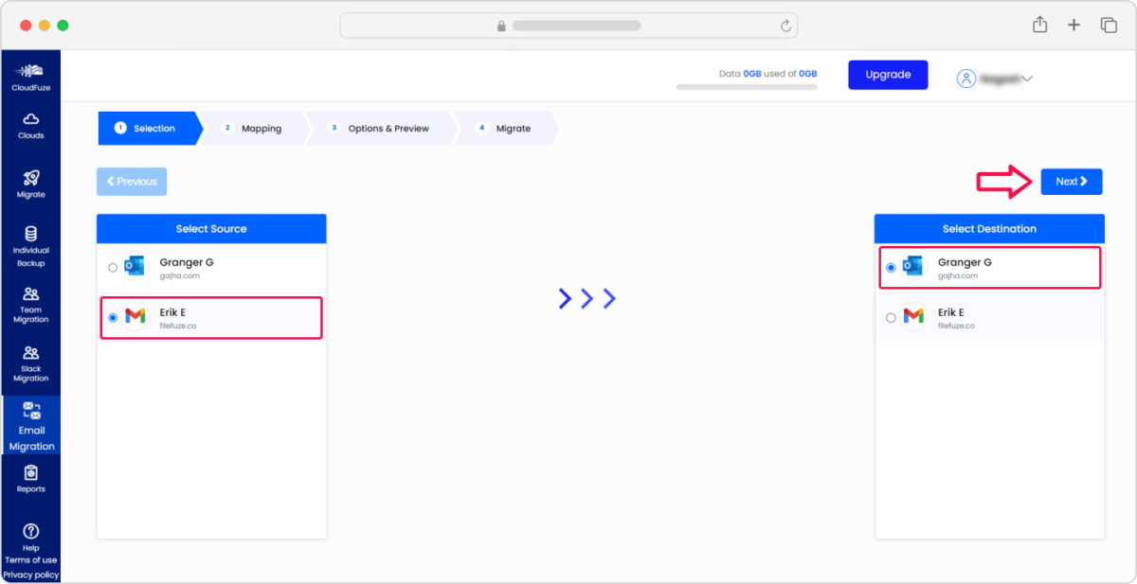This screenshot has width=1137, height=584.
Task: Click the Gmail icon for destination Erik E
Action: click(912, 317)
